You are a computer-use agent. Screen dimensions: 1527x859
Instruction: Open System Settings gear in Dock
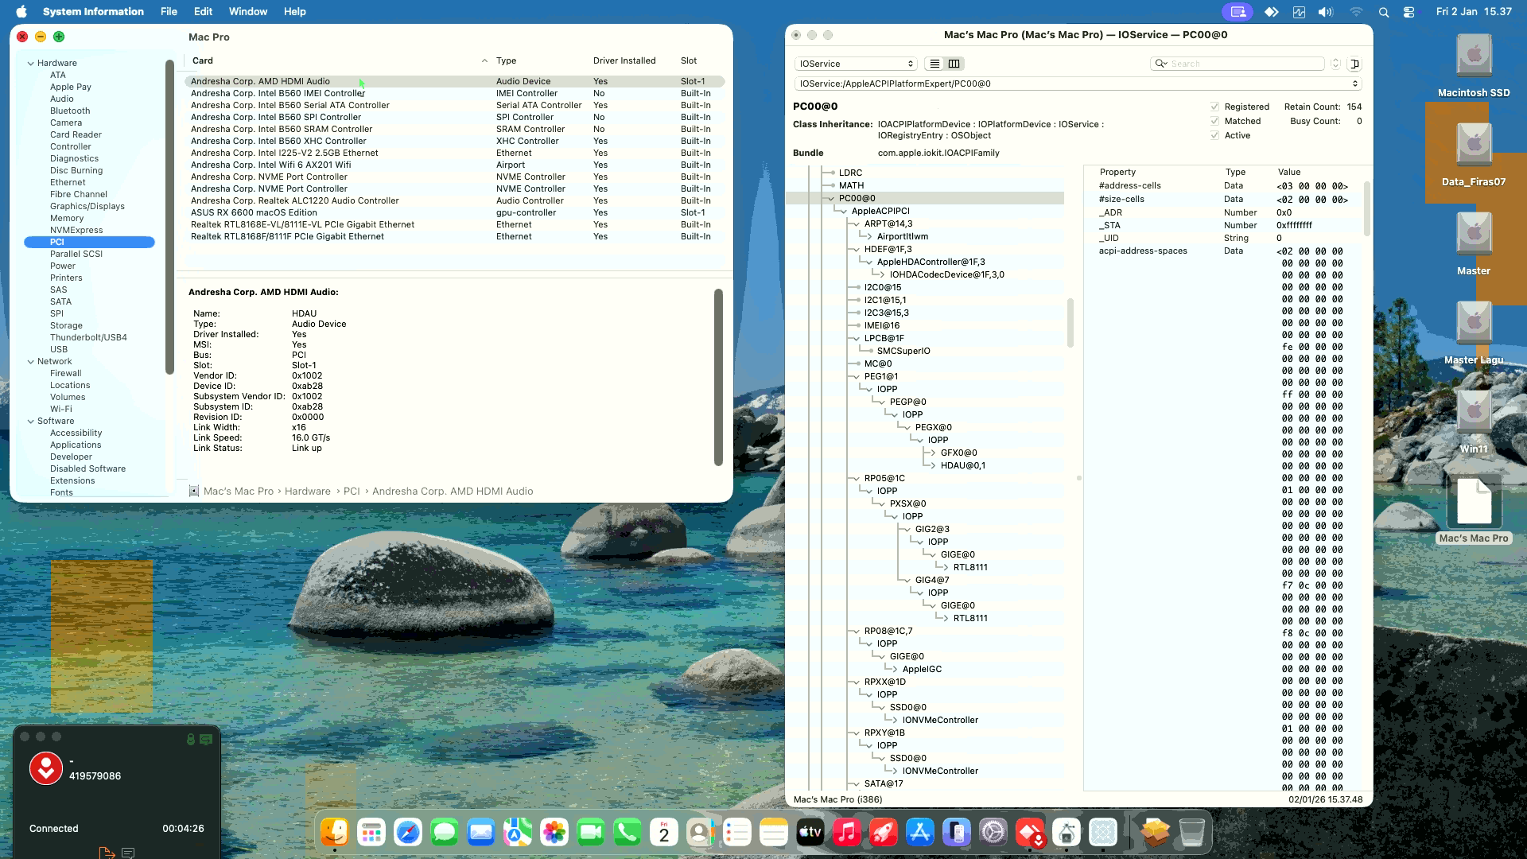click(993, 833)
